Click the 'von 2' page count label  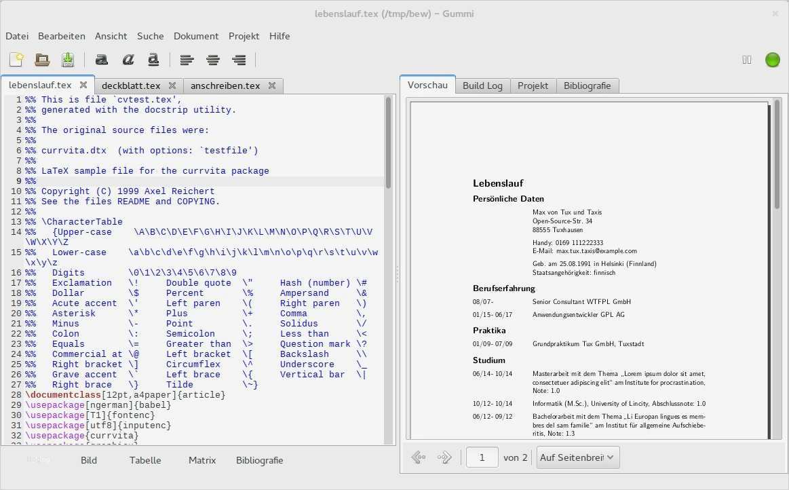coord(516,457)
